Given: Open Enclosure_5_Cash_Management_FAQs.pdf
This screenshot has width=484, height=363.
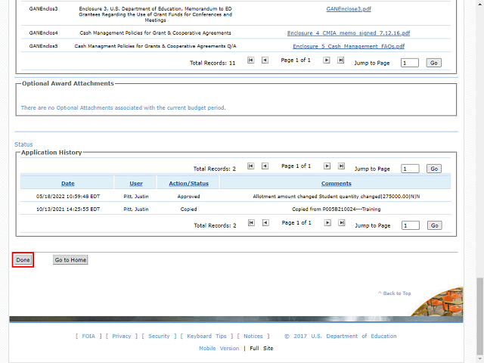Looking at the screenshot, I should 349,46.
